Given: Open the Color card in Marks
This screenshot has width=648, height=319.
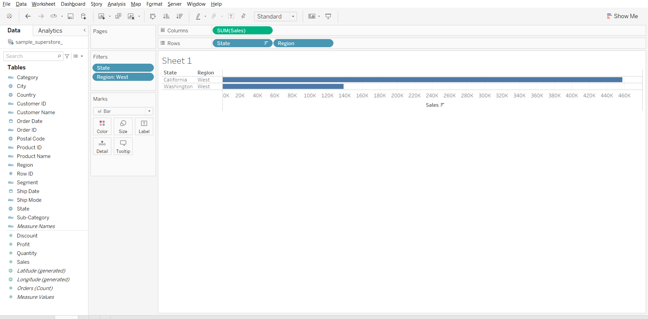Looking at the screenshot, I should click(102, 126).
